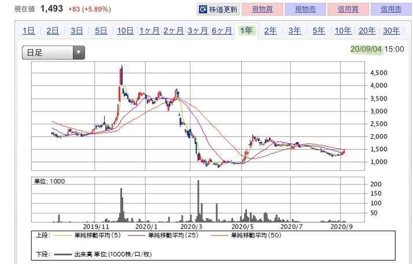Click the 200 volume axis label
The width and height of the screenshot is (413, 264).
[376, 184]
